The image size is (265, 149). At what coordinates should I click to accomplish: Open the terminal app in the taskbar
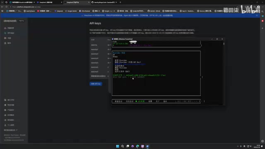tap(147, 146)
